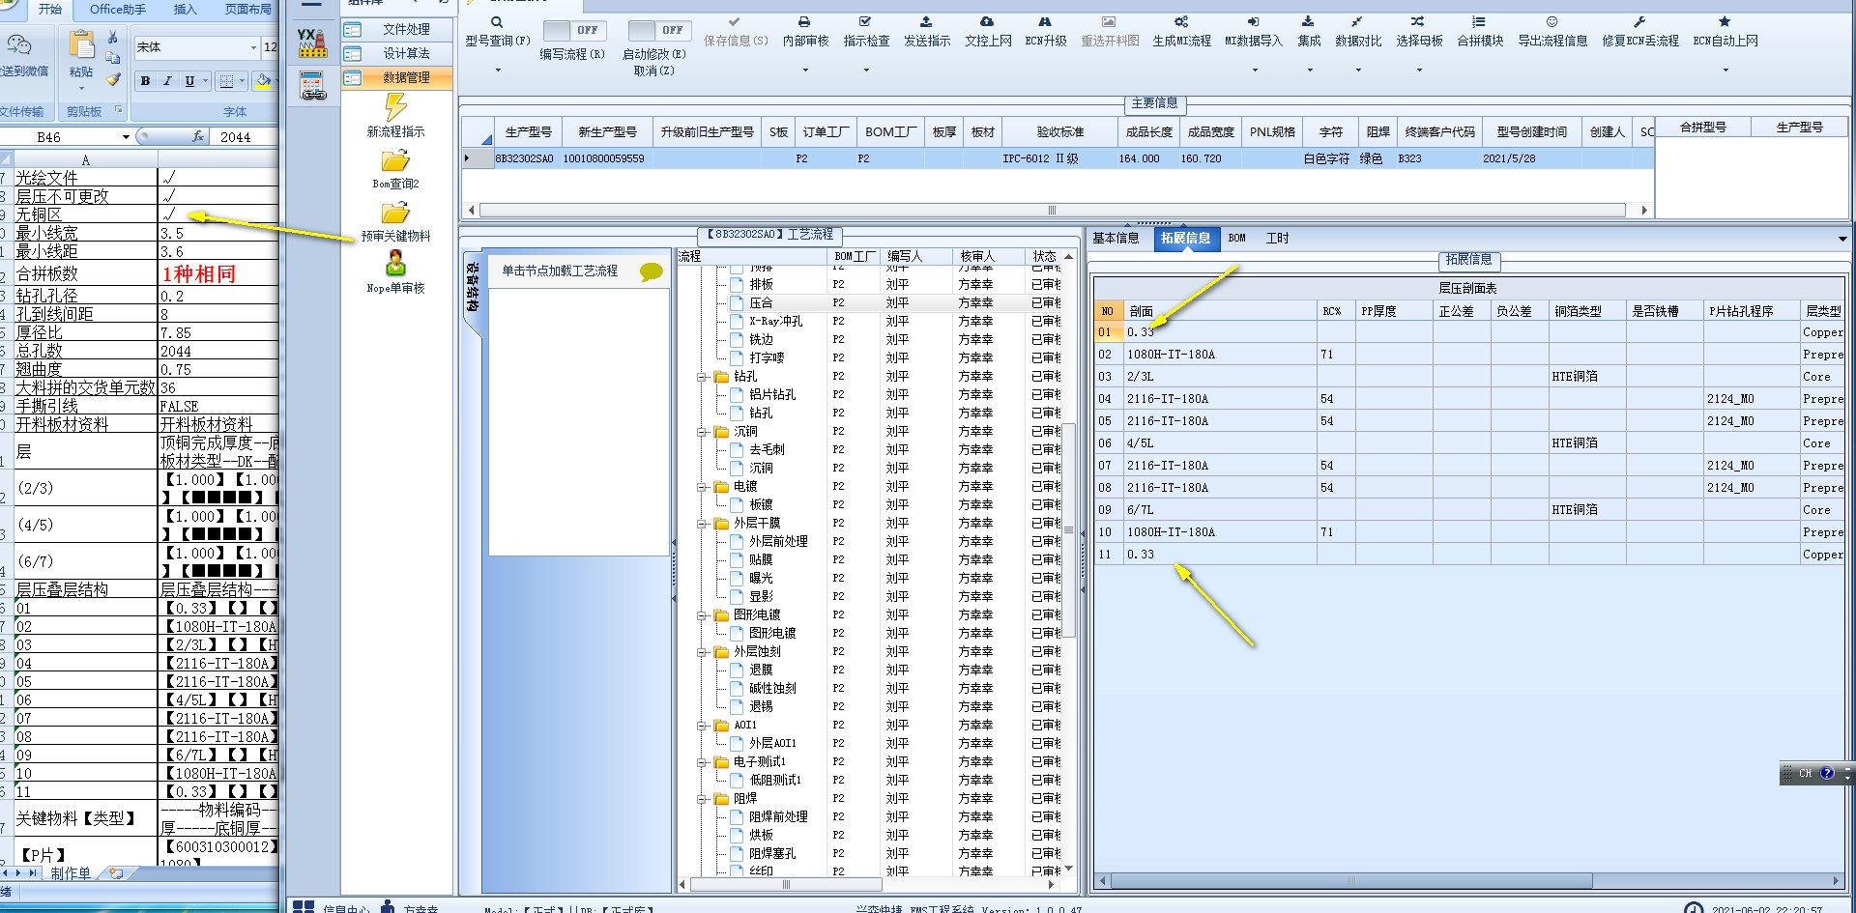Open the Nope单审核 user icon
The image size is (1856, 913).
[395, 263]
